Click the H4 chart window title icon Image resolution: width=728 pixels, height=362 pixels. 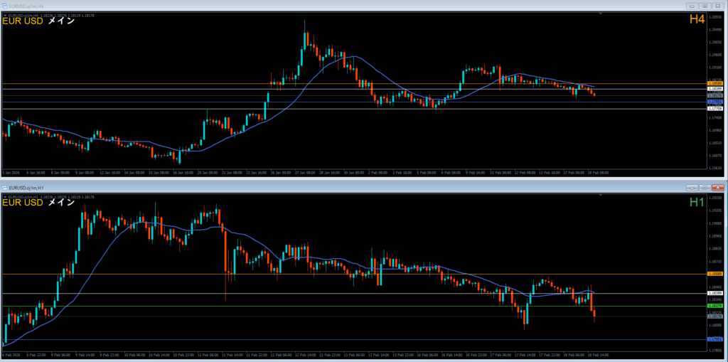[6, 6]
